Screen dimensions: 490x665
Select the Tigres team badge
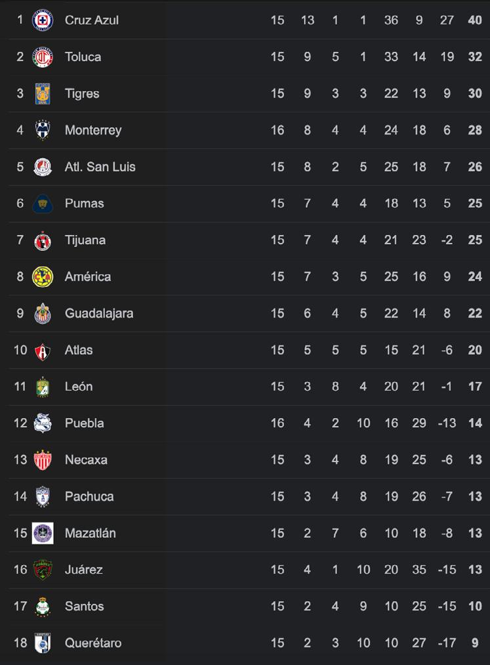43,94
